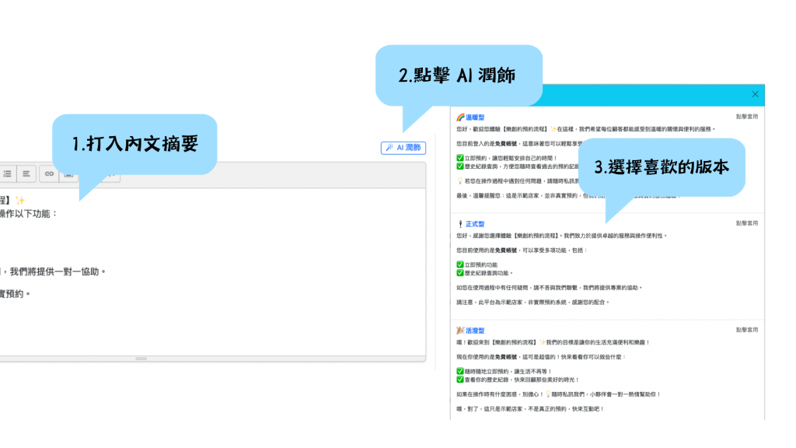Apply the 正式型 version via 點擊套用
The height and width of the screenshot is (448, 796).
click(x=747, y=223)
